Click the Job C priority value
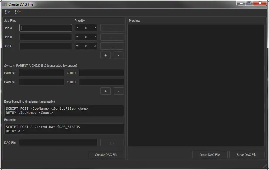 tap(86, 46)
